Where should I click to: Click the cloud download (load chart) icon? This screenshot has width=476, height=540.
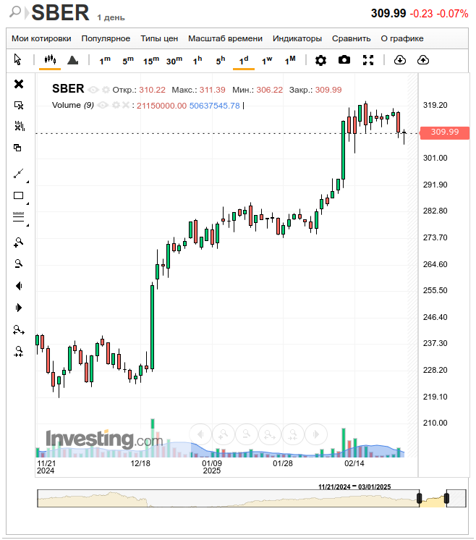point(399,60)
